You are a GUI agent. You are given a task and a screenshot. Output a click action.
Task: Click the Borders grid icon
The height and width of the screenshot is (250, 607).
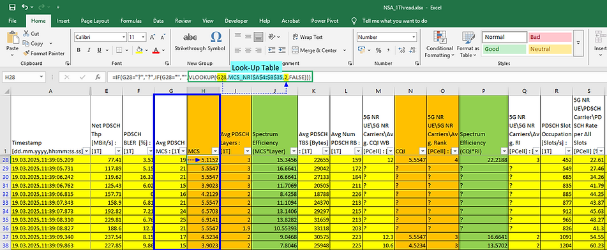click(x=119, y=50)
